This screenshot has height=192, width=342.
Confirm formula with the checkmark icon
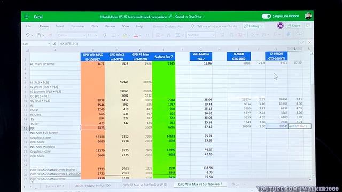(x=301, y=42)
